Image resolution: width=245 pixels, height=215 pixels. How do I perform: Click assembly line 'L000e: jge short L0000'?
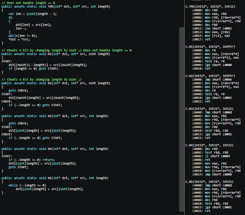tap(212, 65)
